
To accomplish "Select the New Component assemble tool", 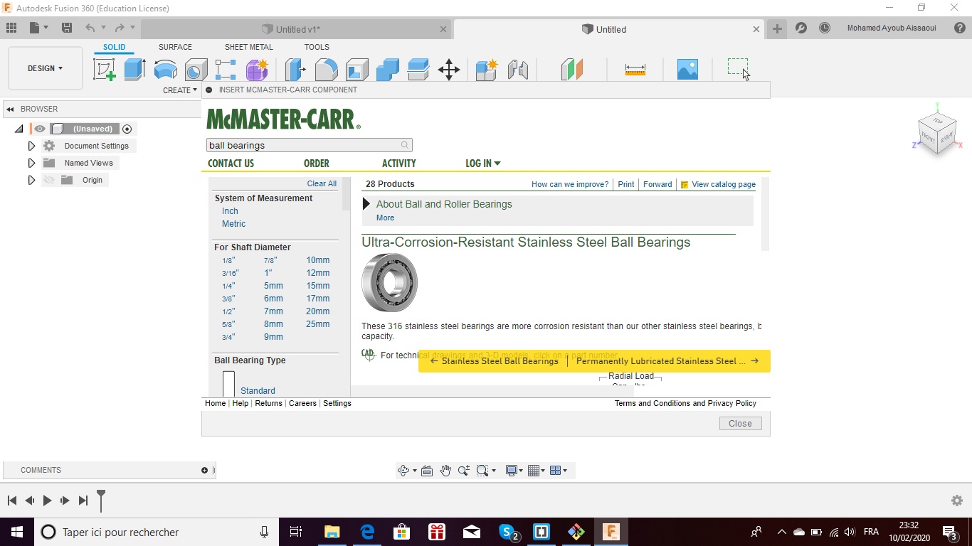I will (487, 70).
